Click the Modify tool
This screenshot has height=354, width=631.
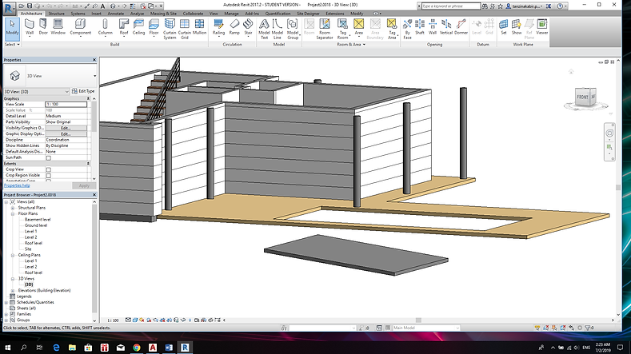(x=12, y=28)
